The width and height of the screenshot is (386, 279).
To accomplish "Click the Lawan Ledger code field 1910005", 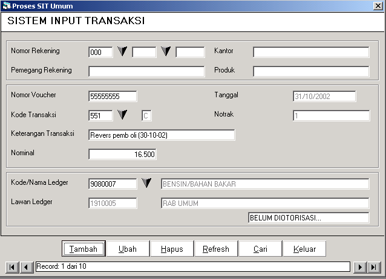I will 113,203.
